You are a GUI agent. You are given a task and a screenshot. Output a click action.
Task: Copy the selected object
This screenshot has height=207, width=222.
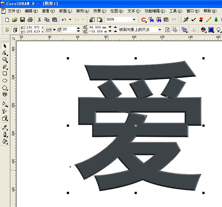click(x=47, y=20)
